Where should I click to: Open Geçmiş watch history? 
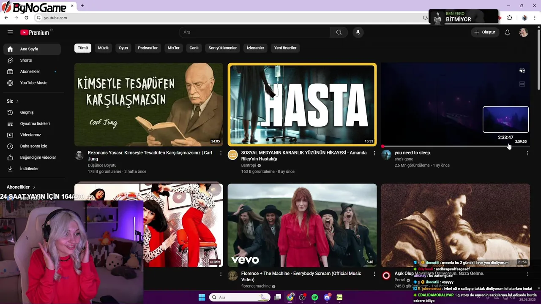pos(32,112)
